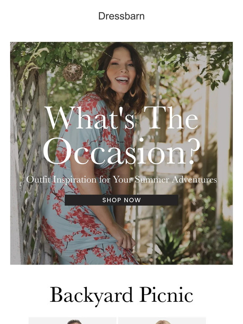
Task: Click the model's gold hoop earring
Action: [132, 93]
